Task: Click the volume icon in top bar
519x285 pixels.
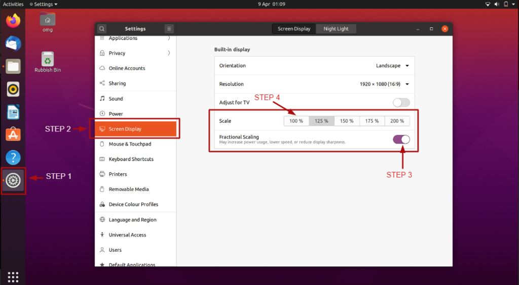Action: pos(497,4)
